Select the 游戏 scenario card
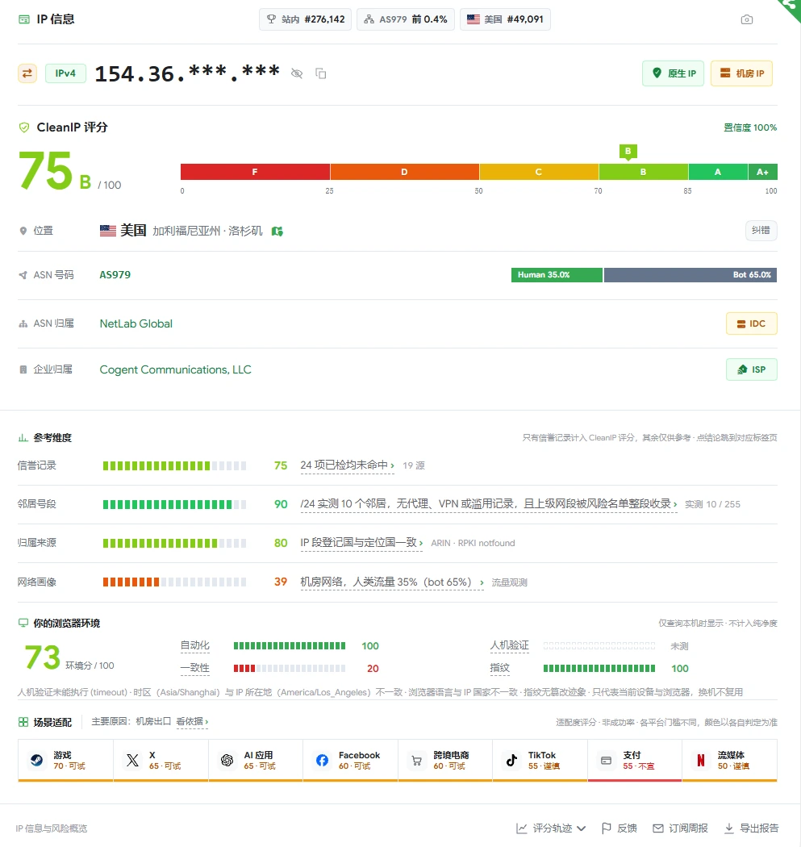 65,761
